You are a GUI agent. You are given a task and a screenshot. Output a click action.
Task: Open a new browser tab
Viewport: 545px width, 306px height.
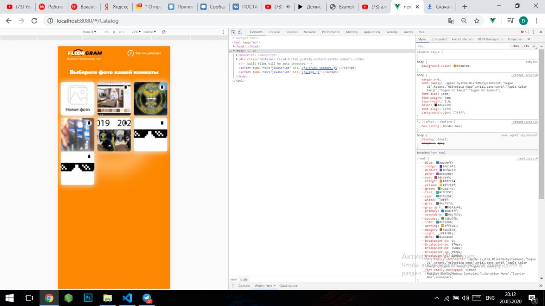tap(465, 7)
